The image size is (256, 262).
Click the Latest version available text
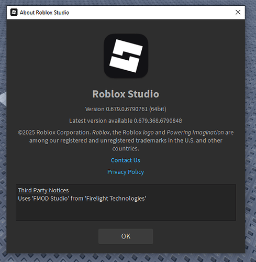126,121
